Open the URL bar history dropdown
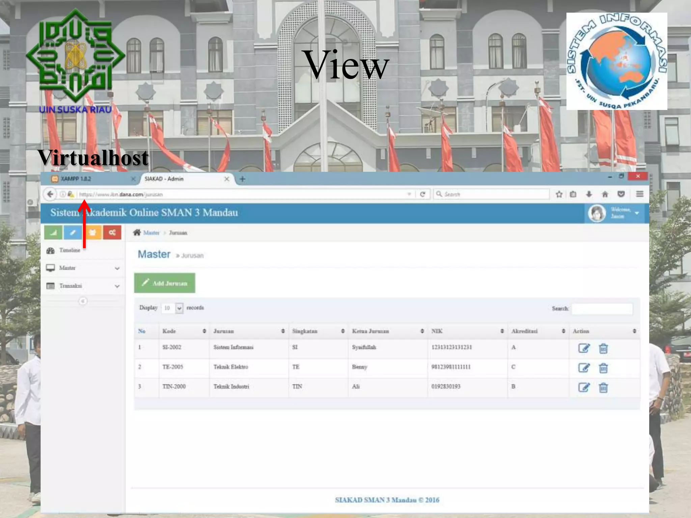 click(409, 194)
